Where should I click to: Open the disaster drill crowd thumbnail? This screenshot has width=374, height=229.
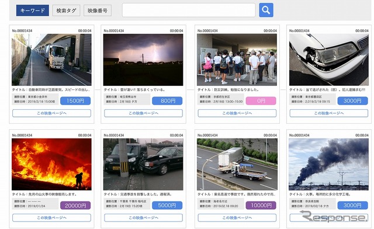[237, 60]
